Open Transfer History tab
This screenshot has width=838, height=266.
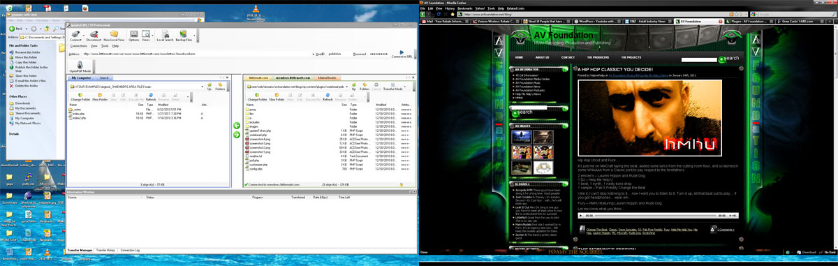pyautogui.click(x=106, y=249)
